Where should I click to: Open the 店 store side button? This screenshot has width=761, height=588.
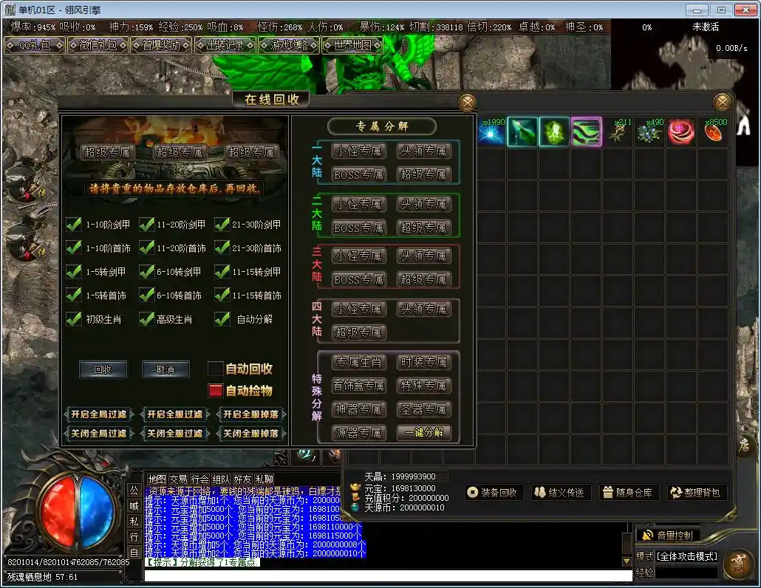pos(745,445)
